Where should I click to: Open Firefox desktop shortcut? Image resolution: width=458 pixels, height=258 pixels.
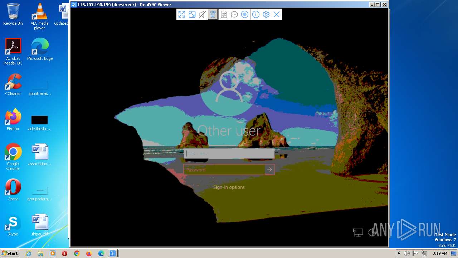point(13,120)
